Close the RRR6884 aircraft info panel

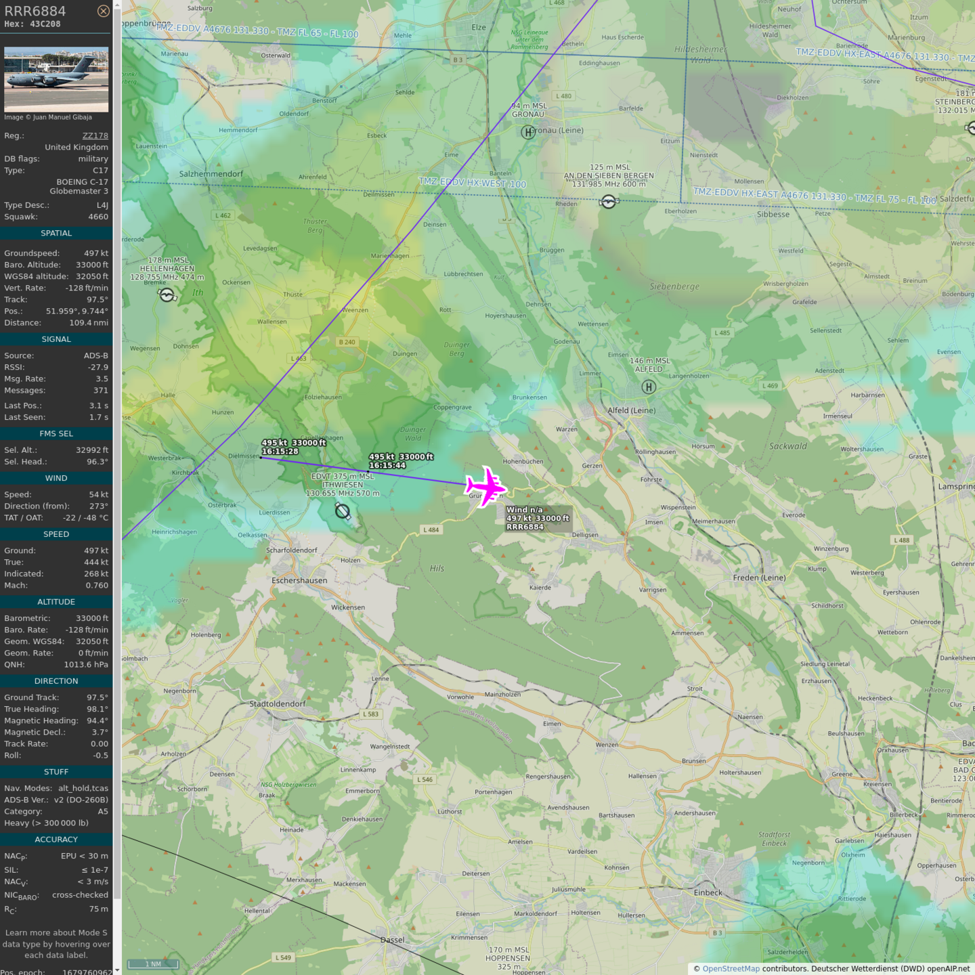tap(103, 11)
